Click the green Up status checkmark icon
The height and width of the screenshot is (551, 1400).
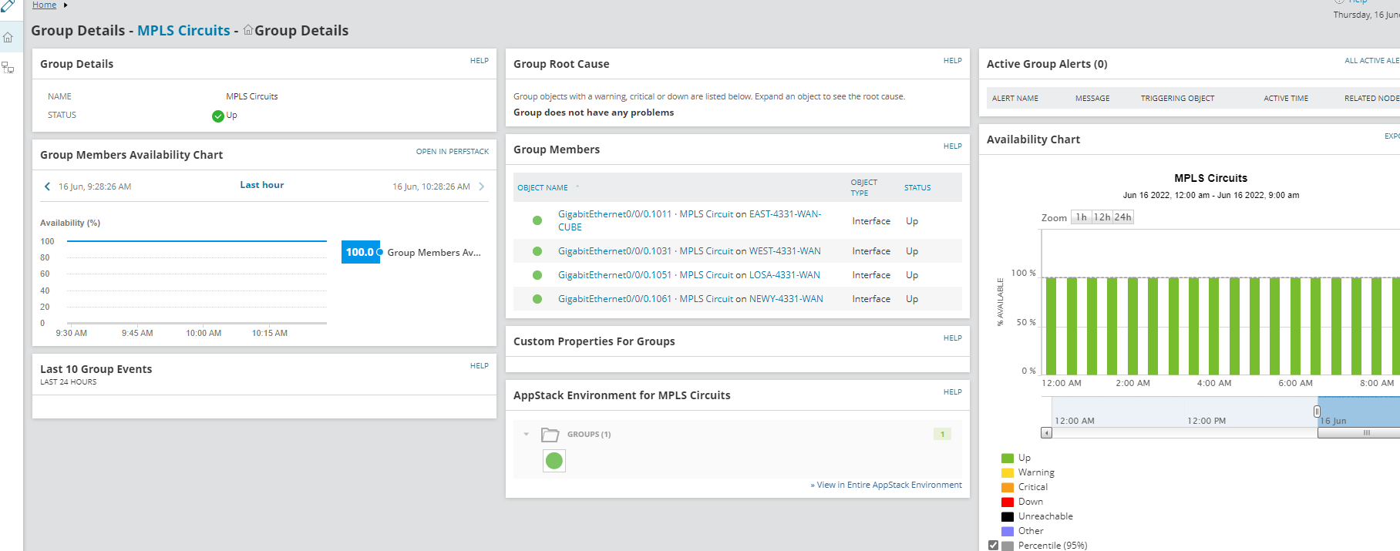click(217, 116)
